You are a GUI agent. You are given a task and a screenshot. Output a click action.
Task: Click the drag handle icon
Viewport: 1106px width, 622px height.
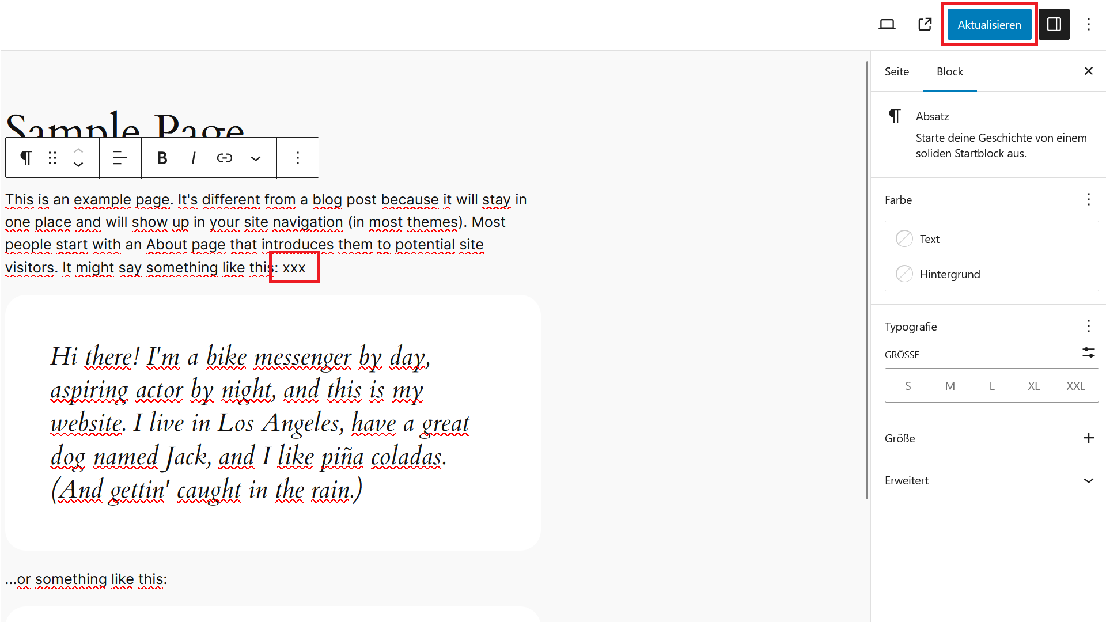[52, 158]
